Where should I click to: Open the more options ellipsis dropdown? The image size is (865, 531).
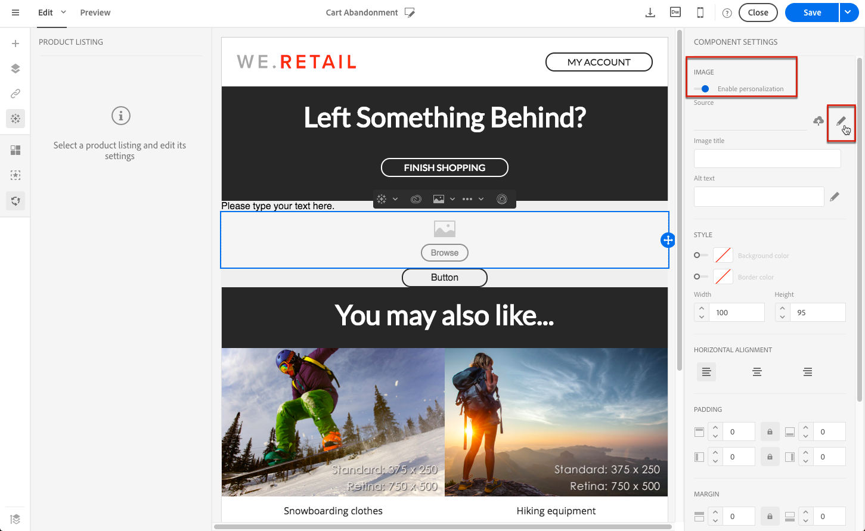[x=473, y=199]
